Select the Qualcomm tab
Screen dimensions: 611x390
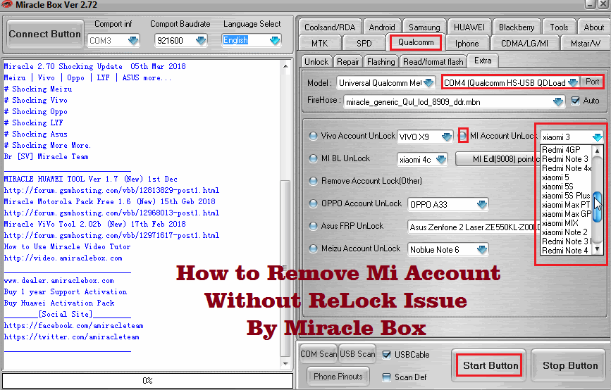click(x=416, y=42)
